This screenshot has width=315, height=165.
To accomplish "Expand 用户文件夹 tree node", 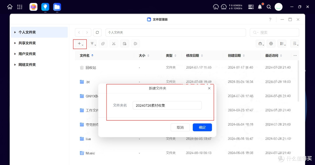I will tap(15, 54).
